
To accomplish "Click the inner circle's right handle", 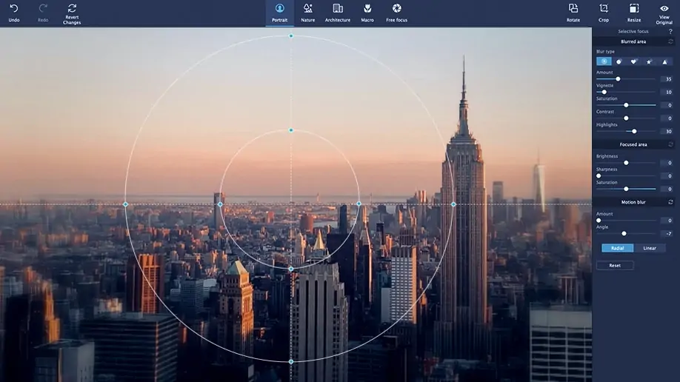I will 359,204.
